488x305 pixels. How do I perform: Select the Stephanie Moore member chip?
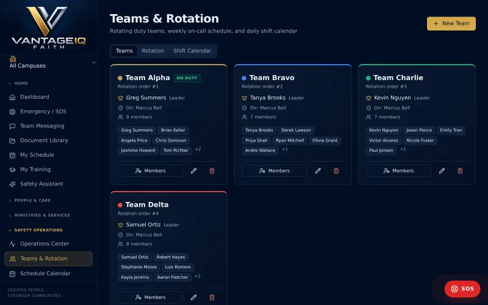[139, 267]
